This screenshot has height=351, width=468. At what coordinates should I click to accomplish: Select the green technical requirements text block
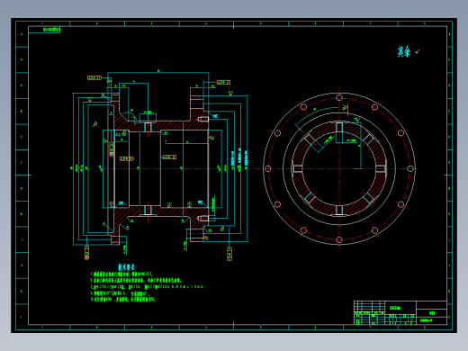[x=148, y=286]
